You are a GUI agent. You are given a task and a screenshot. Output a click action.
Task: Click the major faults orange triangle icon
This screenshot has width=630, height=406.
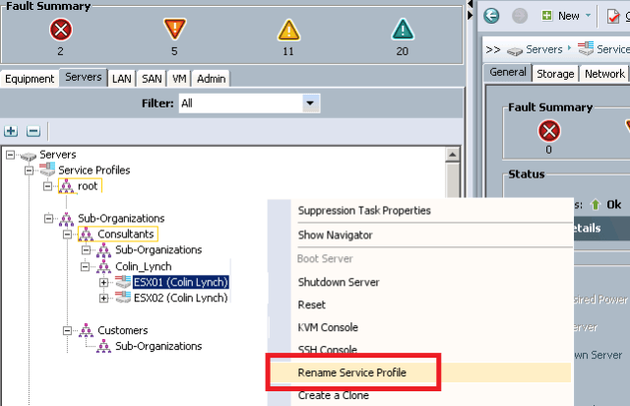coord(175,29)
